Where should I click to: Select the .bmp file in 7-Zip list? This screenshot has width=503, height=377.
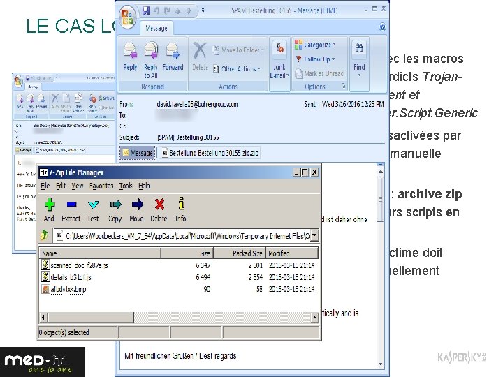tap(69, 289)
